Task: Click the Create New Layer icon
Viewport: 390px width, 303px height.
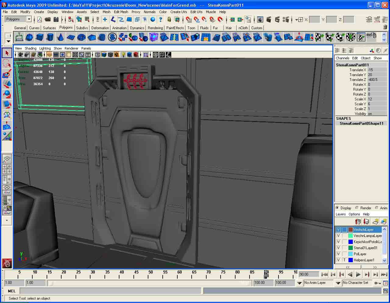Action: tap(375, 222)
